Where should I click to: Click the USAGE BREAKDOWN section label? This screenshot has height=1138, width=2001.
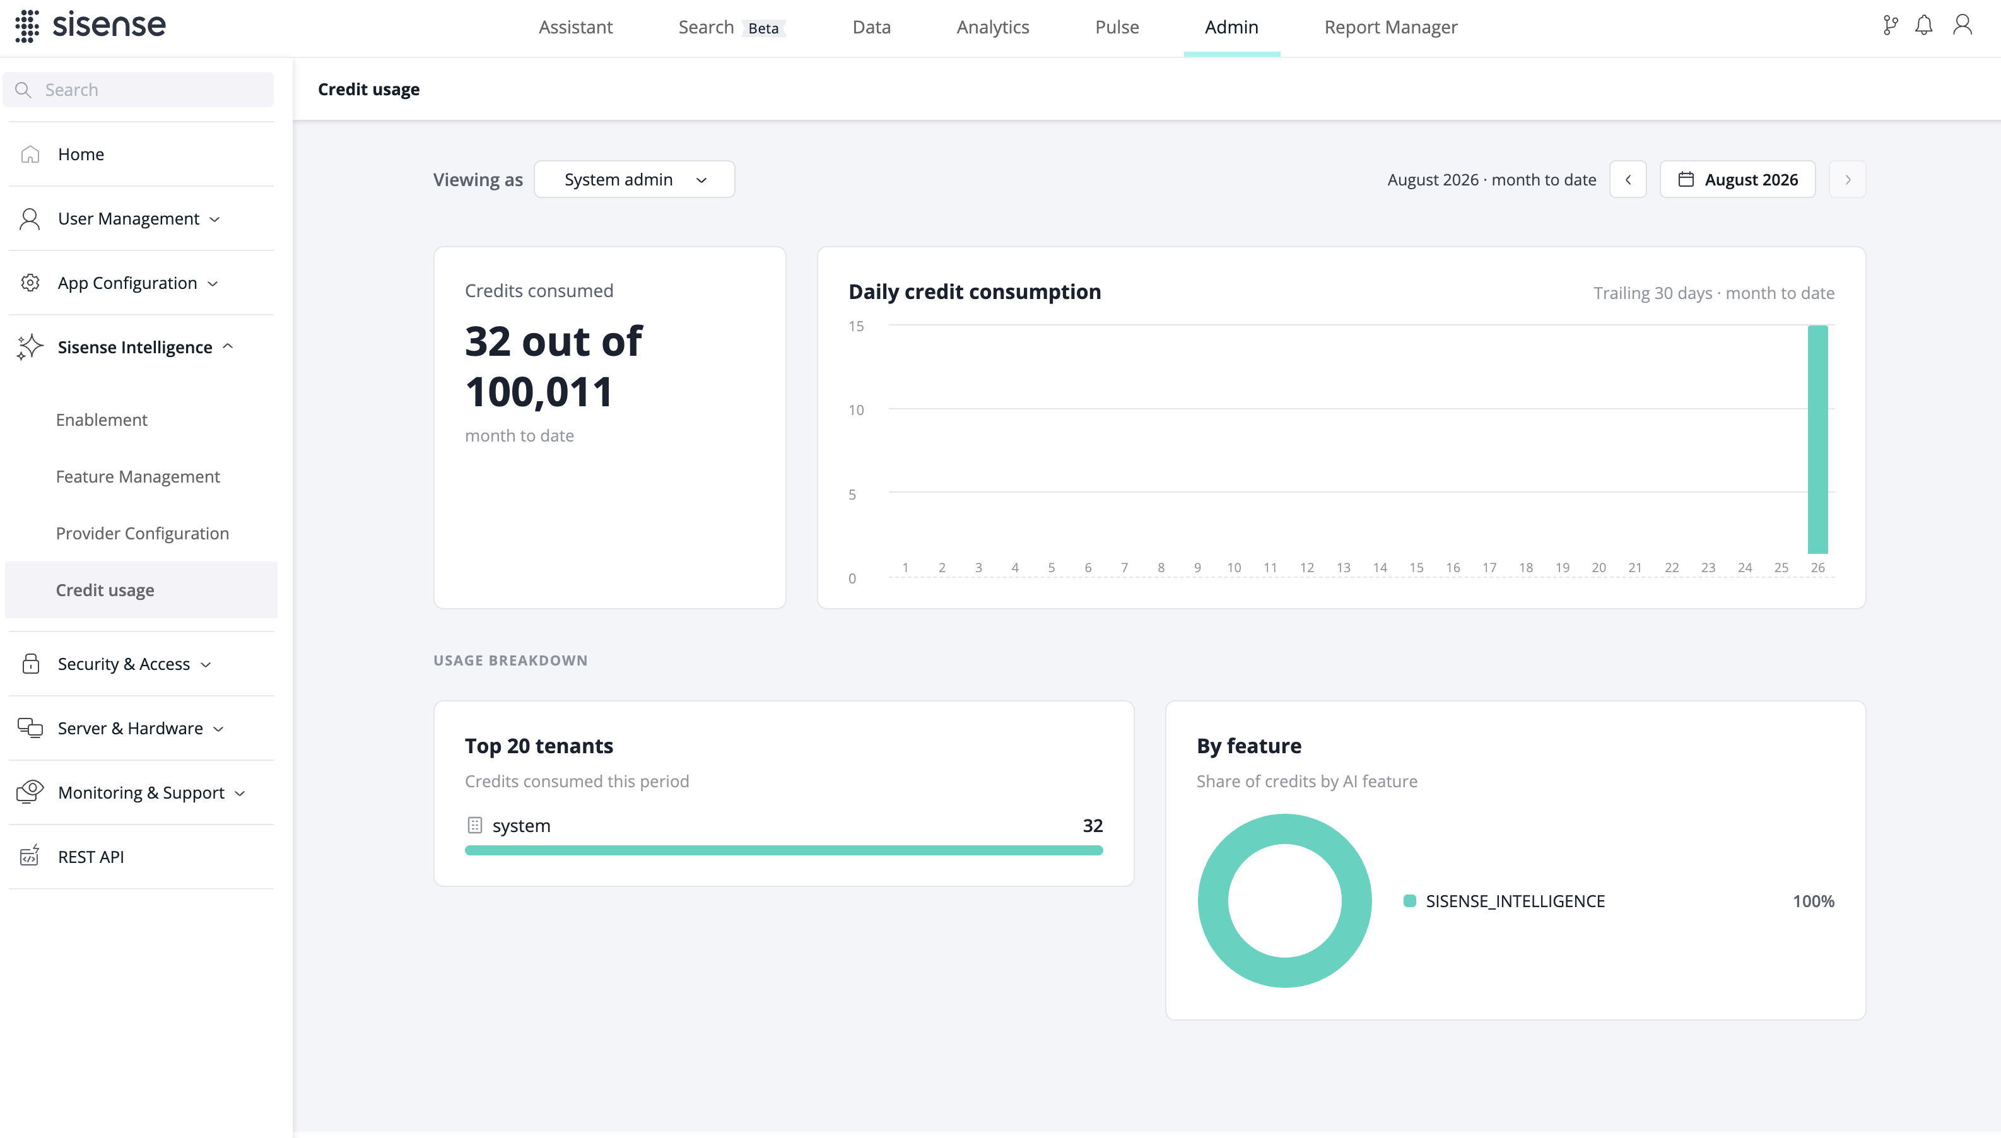(510, 660)
